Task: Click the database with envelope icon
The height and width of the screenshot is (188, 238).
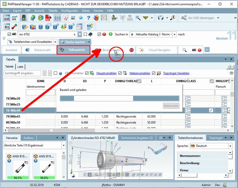Action: pyautogui.click(x=49, y=27)
